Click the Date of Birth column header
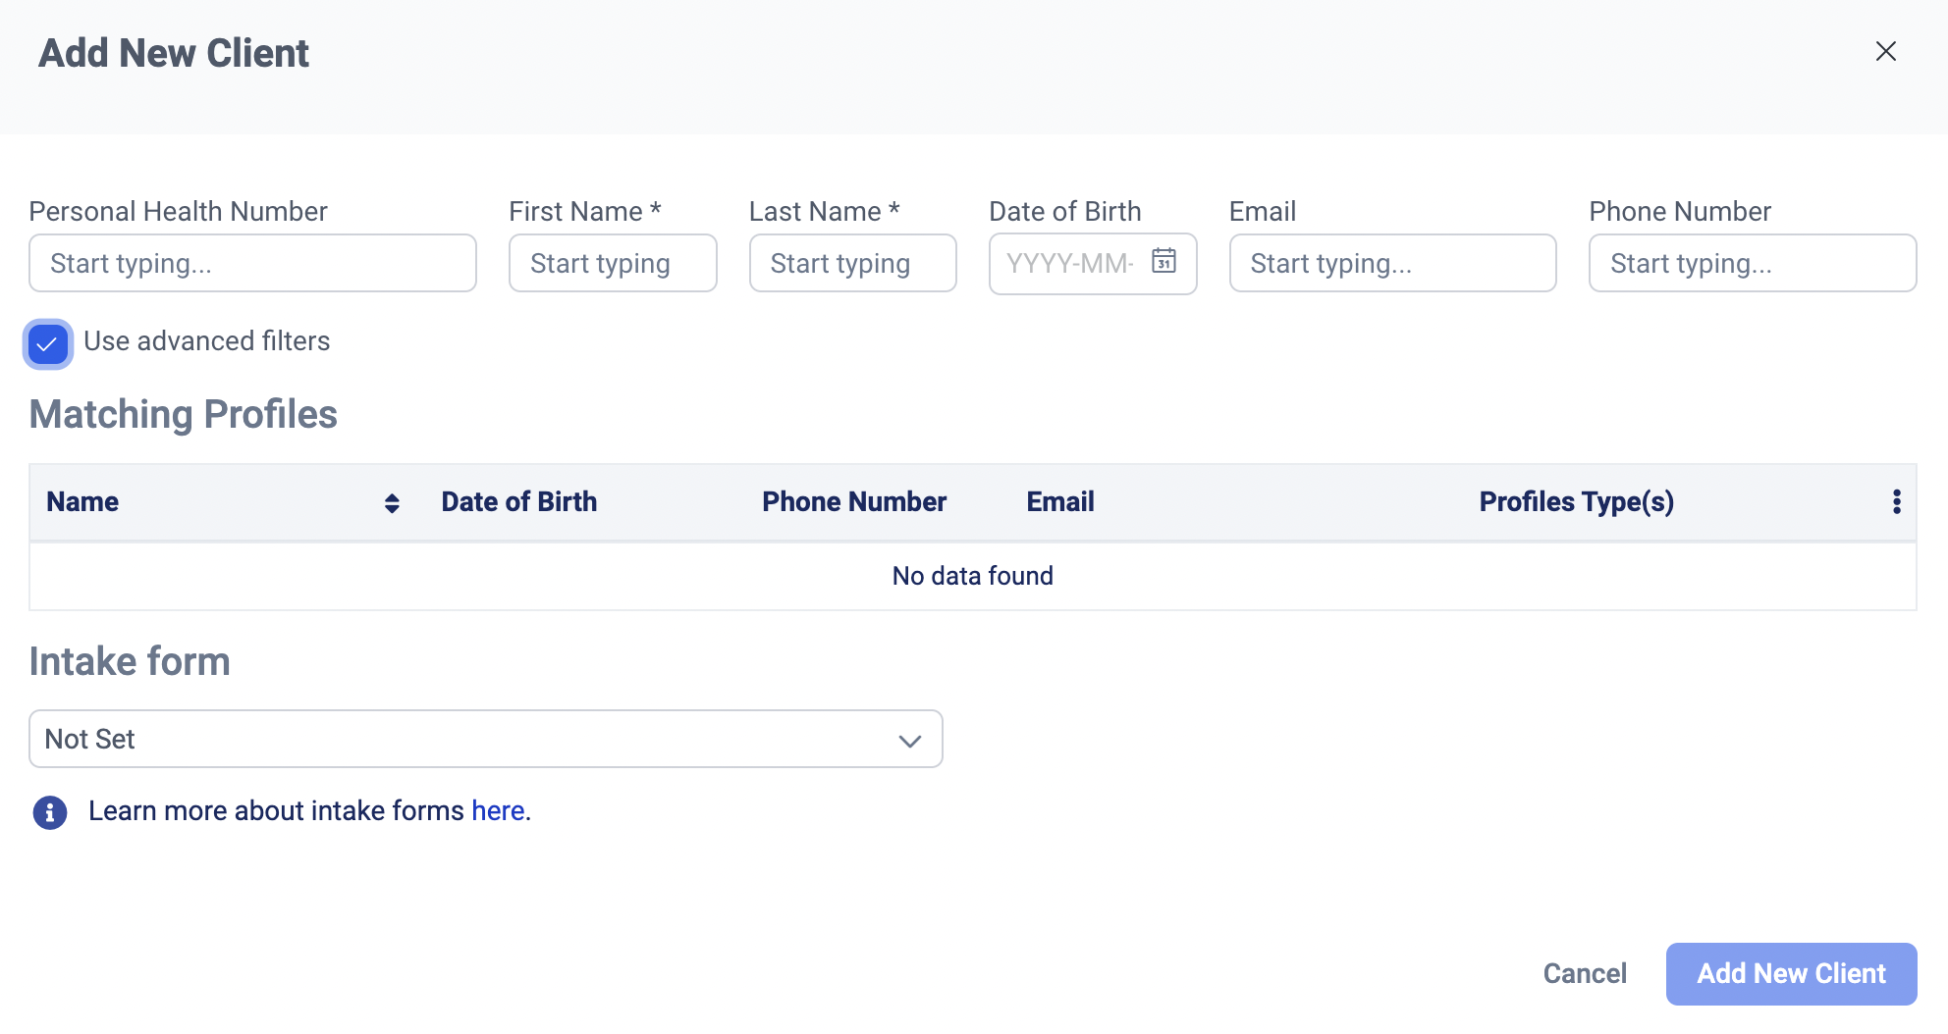The width and height of the screenshot is (1948, 1034). pos(518,502)
